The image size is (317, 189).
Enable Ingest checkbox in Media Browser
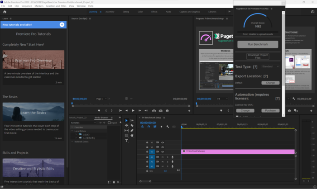coord(109,123)
